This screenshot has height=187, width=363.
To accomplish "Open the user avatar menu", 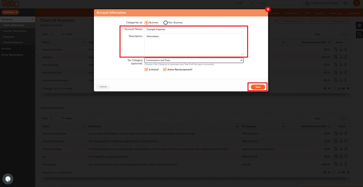I will pyautogui.click(x=357, y=3).
